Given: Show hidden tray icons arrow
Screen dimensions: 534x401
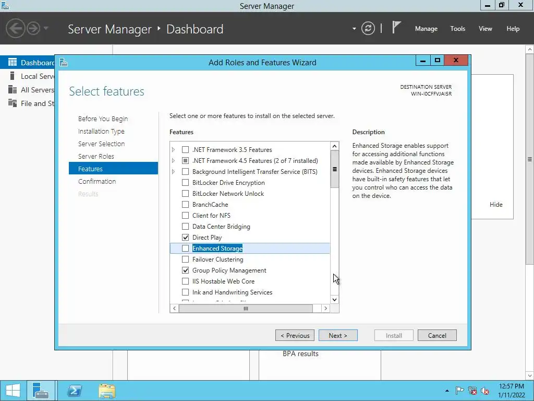Looking at the screenshot, I should 447,391.
